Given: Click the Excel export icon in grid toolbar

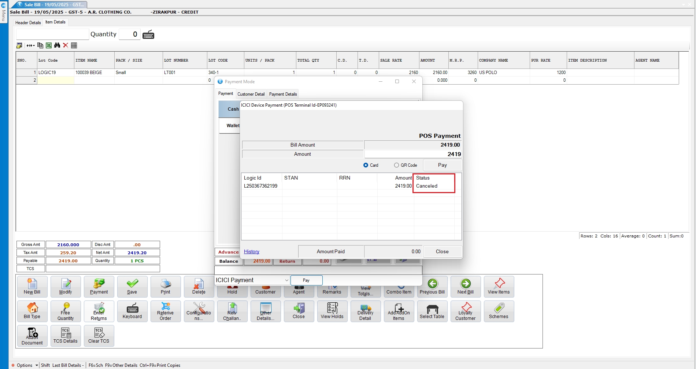Looking at the screenshot, I should click(48, 45).
